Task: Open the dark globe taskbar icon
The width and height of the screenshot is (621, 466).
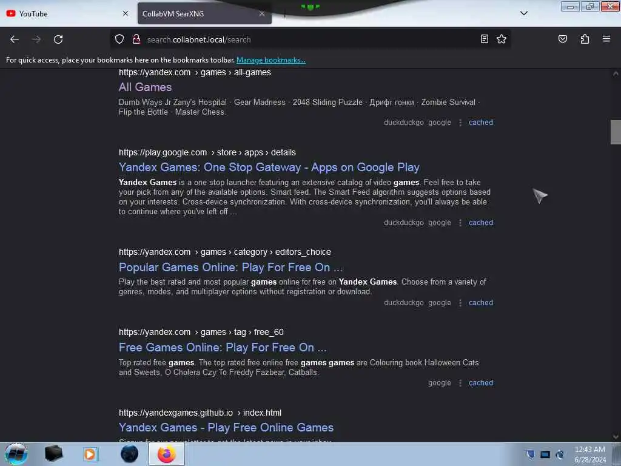Action: 130,454
